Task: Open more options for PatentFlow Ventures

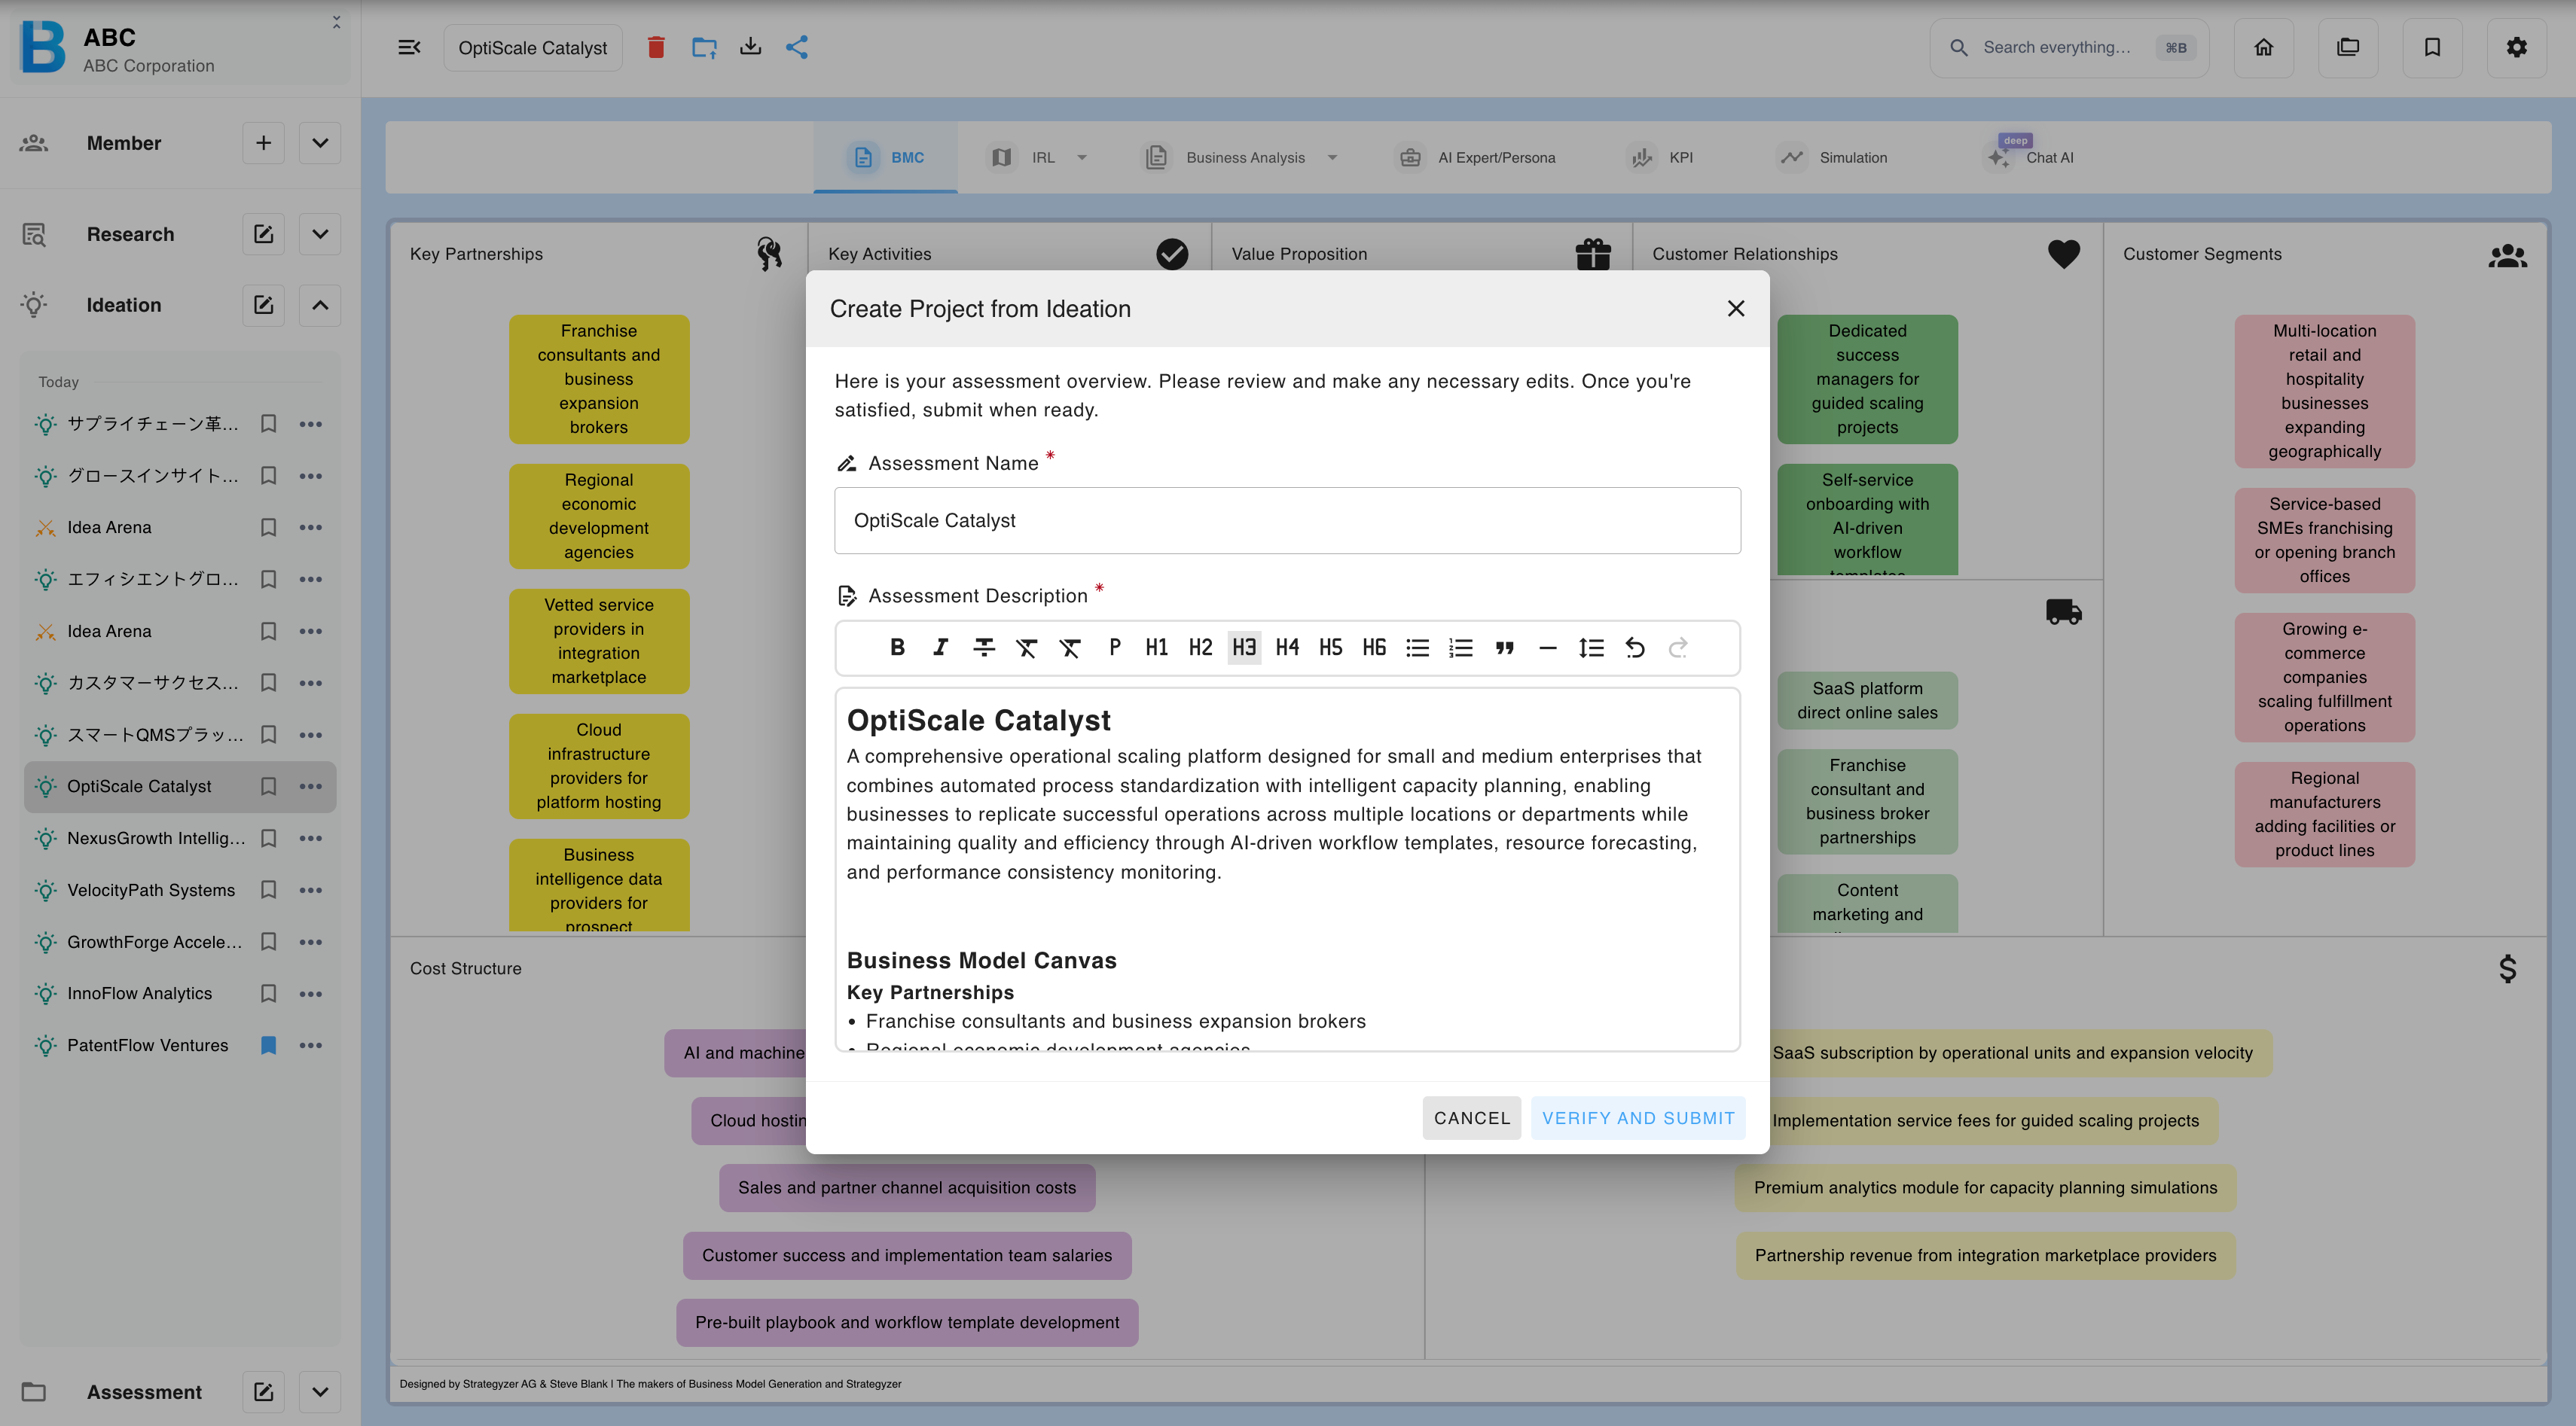Action: tap(311, 1045)
